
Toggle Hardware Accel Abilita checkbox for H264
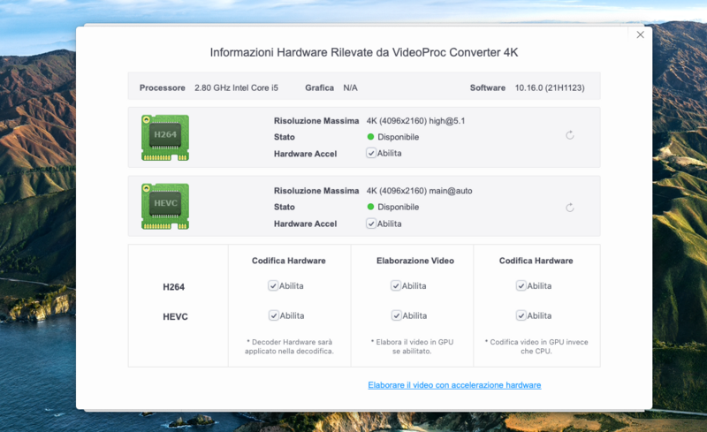click(371, 153)
